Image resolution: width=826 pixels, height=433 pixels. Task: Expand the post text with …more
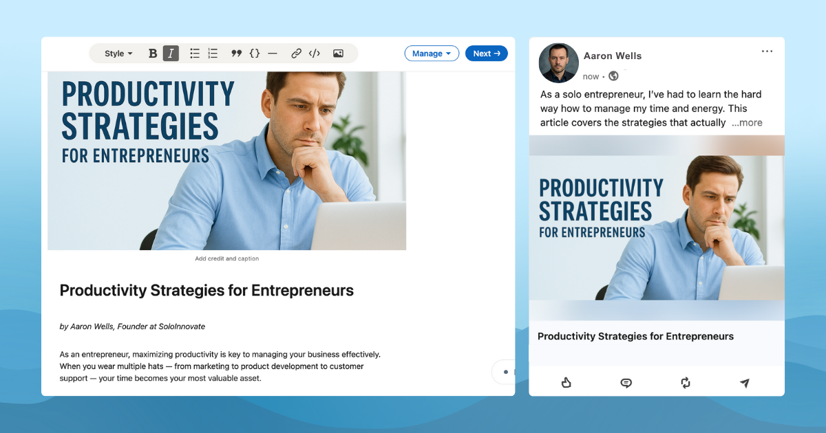point(747,123)
